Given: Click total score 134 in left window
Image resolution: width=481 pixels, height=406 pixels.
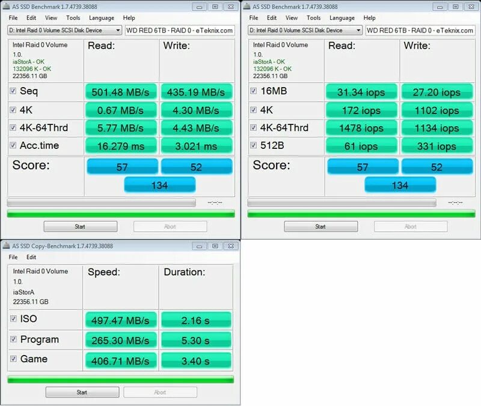Looking at the screenshot, I should (159, 185).
